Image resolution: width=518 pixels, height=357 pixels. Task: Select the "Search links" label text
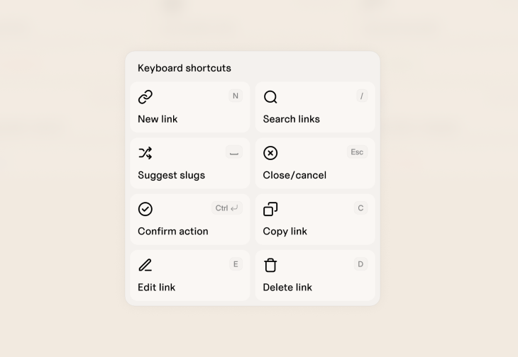point(291,119)
